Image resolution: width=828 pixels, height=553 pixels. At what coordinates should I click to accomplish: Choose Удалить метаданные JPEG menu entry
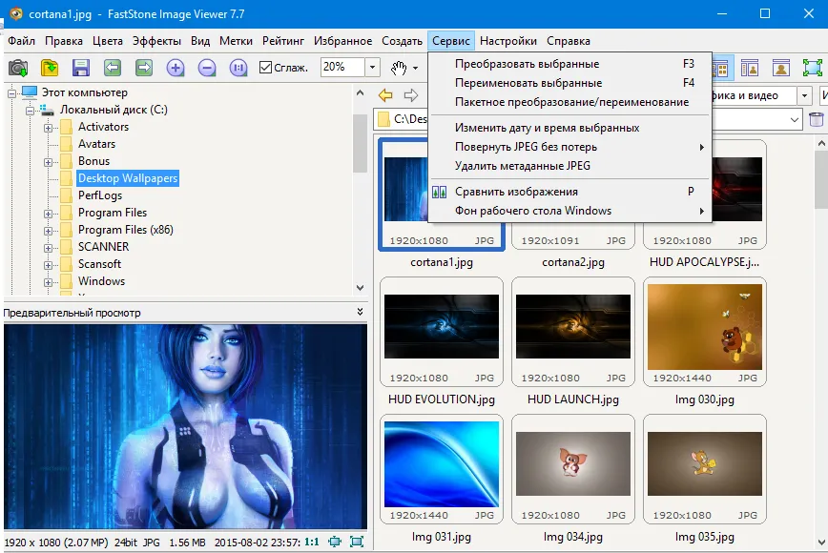pyautogui.click(x=570, y=166)
